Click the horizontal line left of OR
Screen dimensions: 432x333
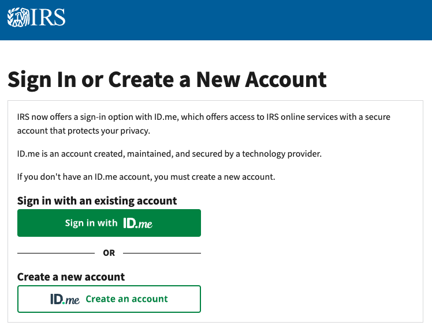[55, 253]
